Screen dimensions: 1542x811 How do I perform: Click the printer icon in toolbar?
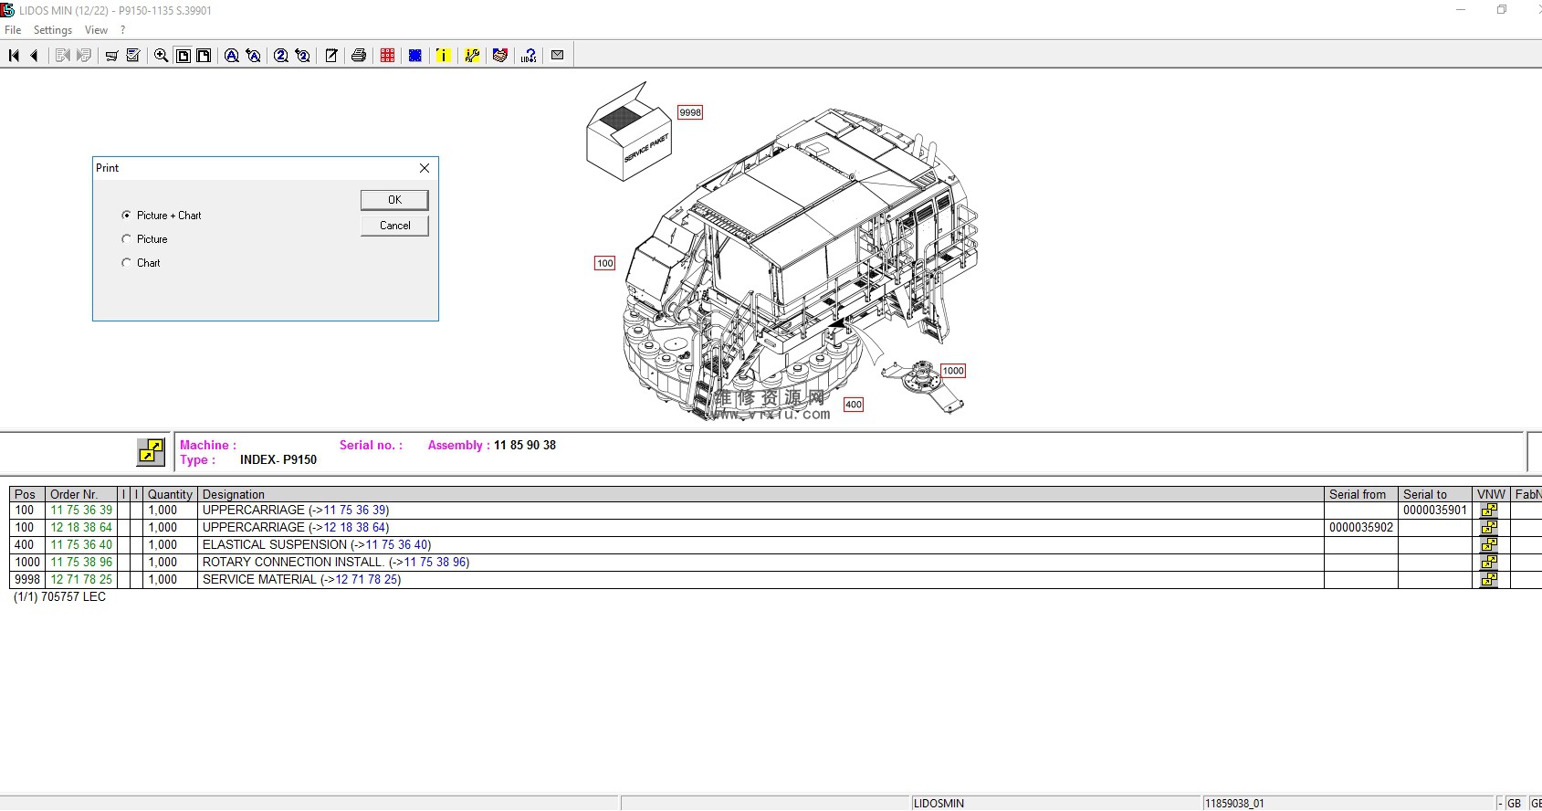click(359, 56)
